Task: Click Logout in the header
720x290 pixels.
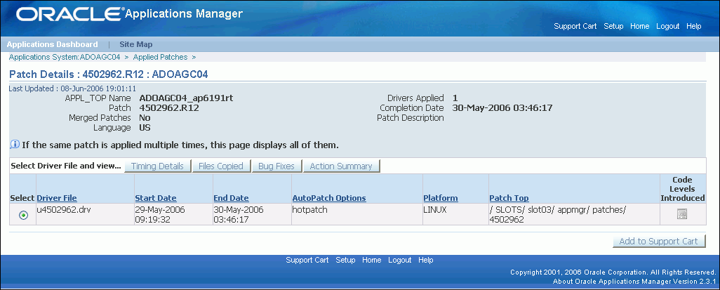Action: point(667,26)
